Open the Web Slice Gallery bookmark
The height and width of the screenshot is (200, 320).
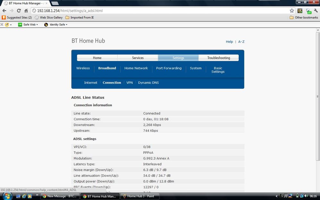click(49, 18)
